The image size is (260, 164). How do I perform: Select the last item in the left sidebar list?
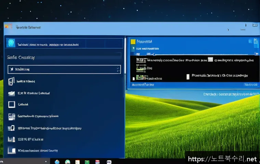point(38,150)
